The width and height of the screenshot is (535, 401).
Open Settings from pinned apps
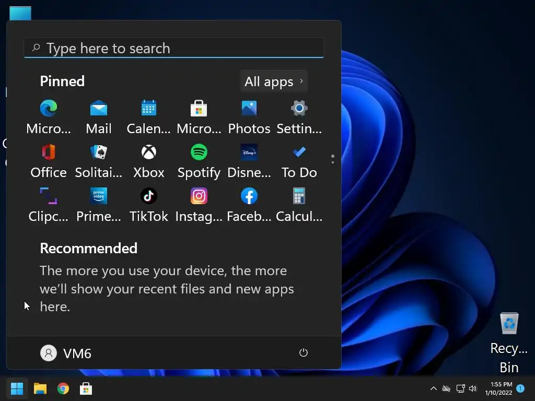299,117
